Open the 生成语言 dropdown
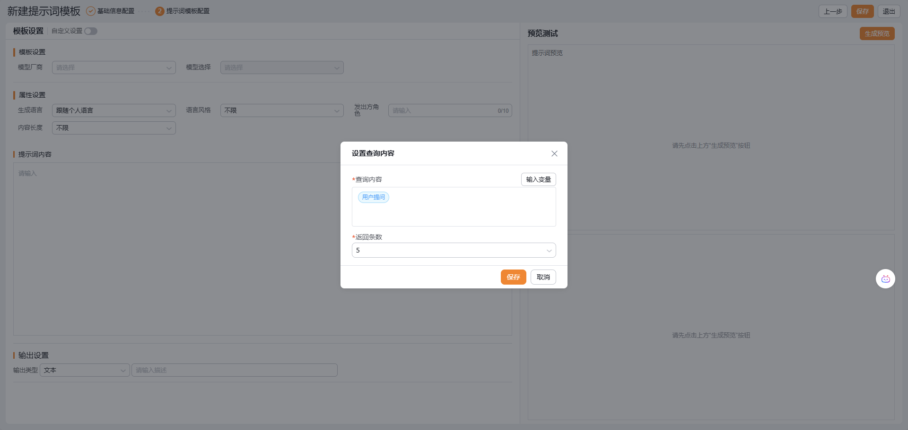 pyautogui.click(x=113, y=110)
